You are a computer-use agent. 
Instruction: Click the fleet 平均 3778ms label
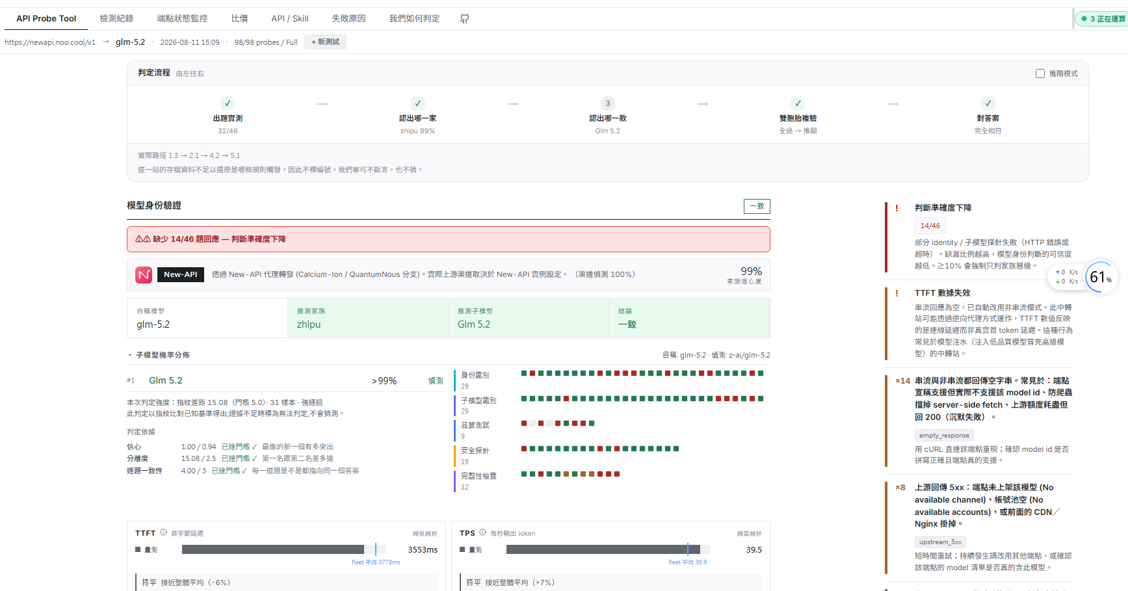tap(376, 562)
